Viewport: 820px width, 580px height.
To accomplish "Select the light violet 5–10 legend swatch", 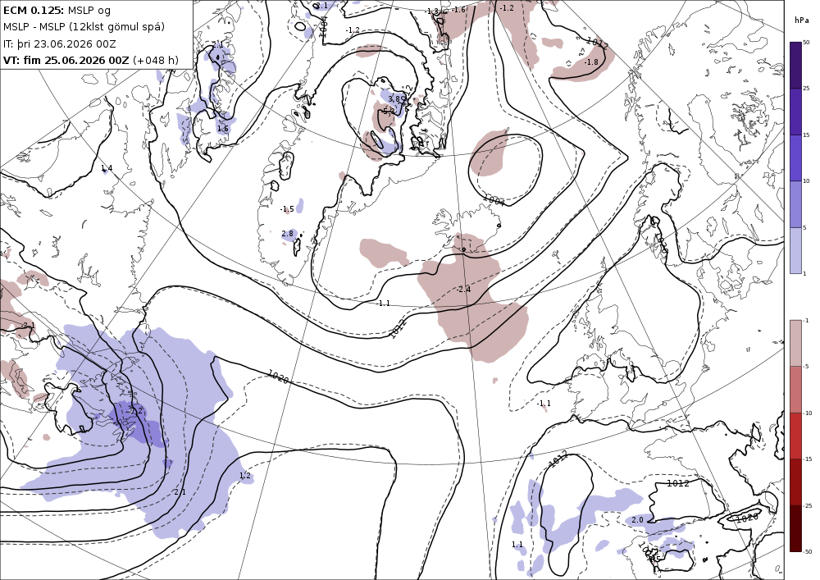I will (x=796, y=204).
